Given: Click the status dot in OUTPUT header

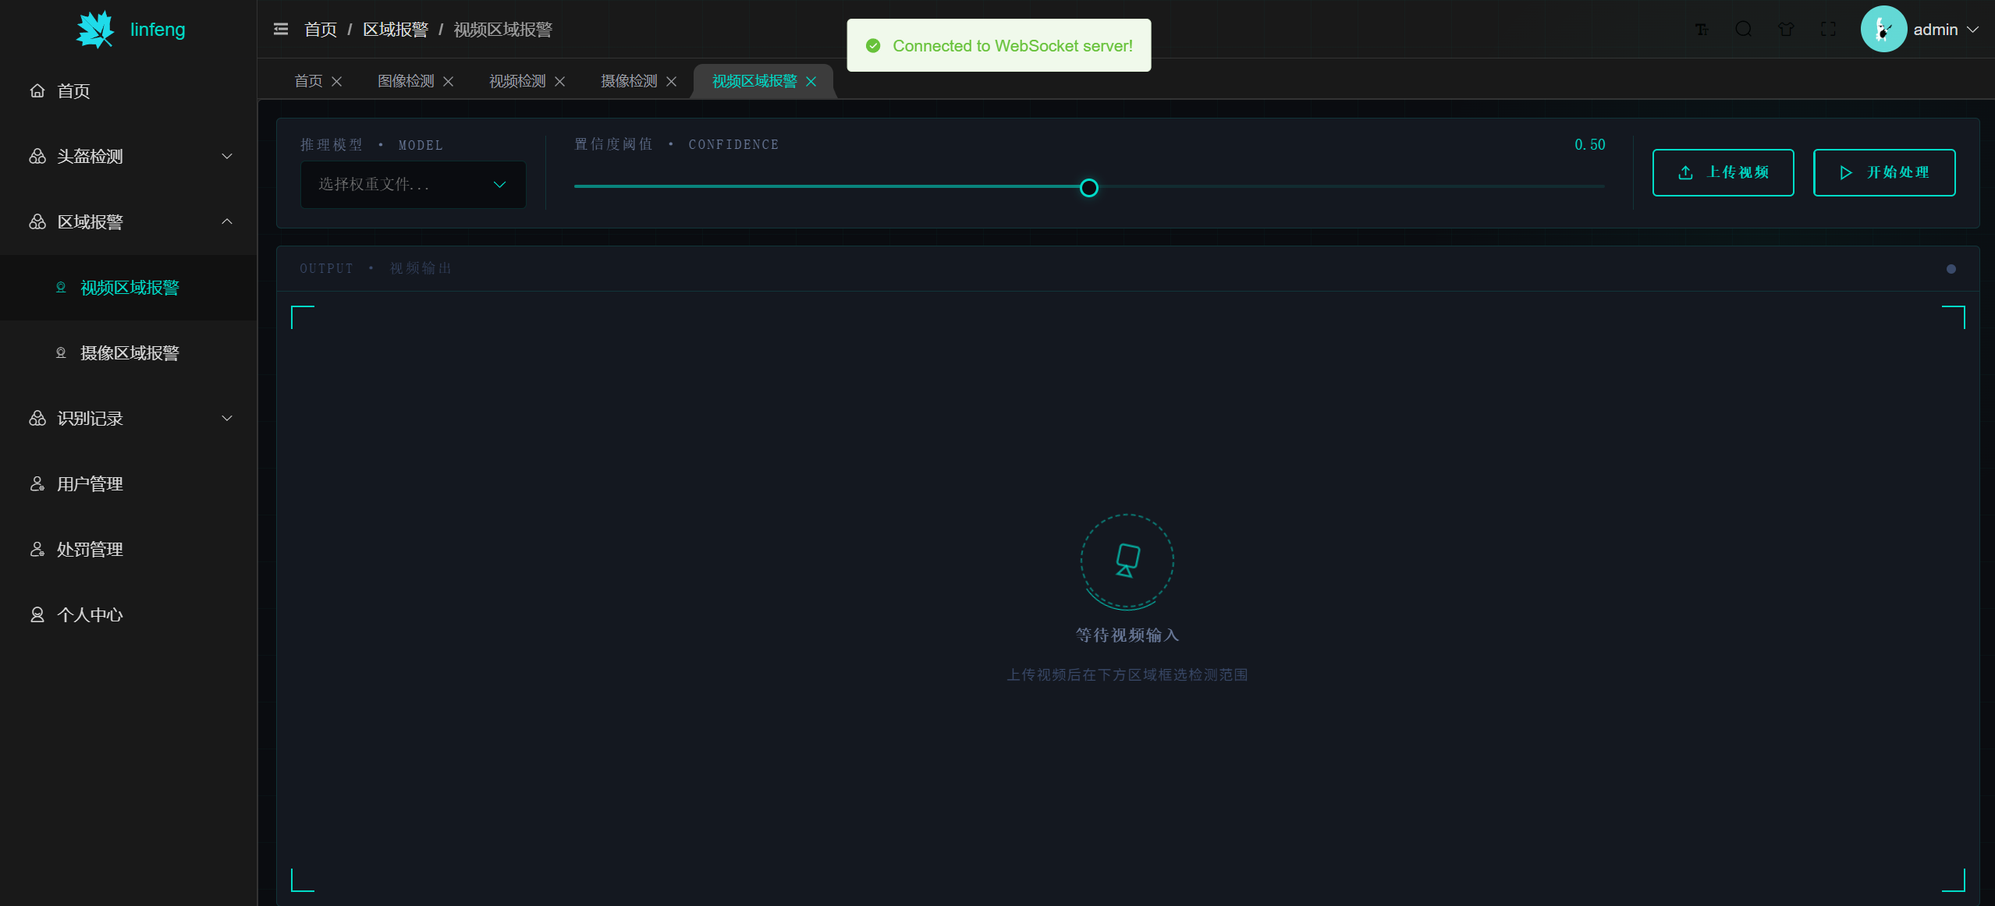Looking at the screenshot, I should tap(1951, 269).
